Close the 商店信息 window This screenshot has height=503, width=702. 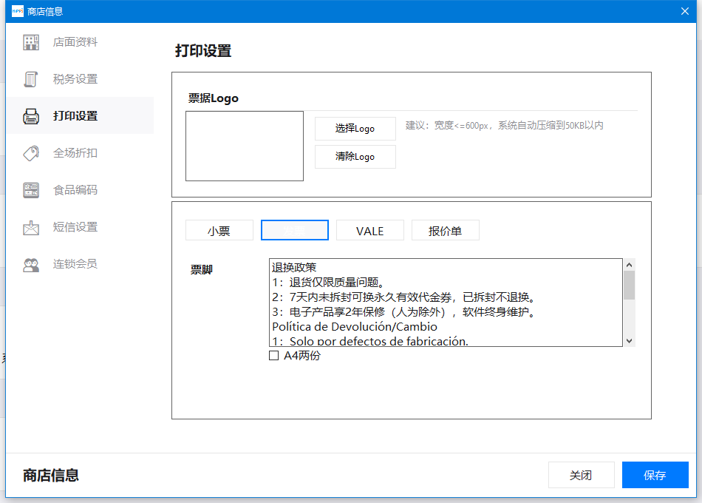coord(685,11)
